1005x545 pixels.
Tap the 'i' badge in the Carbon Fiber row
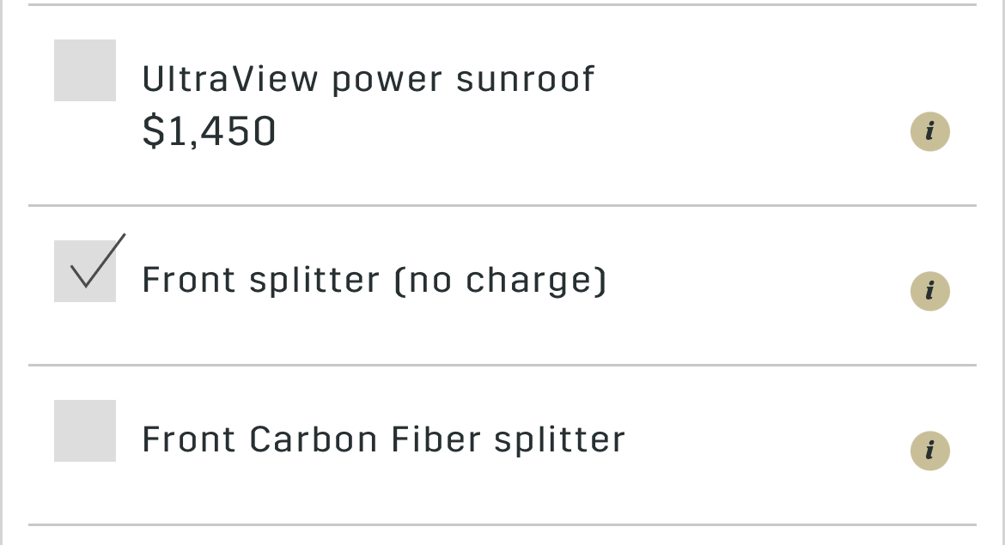click(930, 451)
